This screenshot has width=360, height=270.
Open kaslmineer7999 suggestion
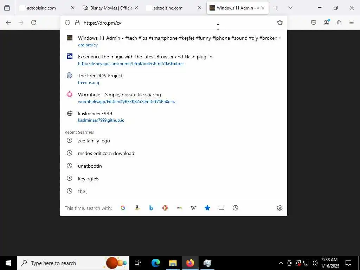pyautogui.click(x=174, y=117)
